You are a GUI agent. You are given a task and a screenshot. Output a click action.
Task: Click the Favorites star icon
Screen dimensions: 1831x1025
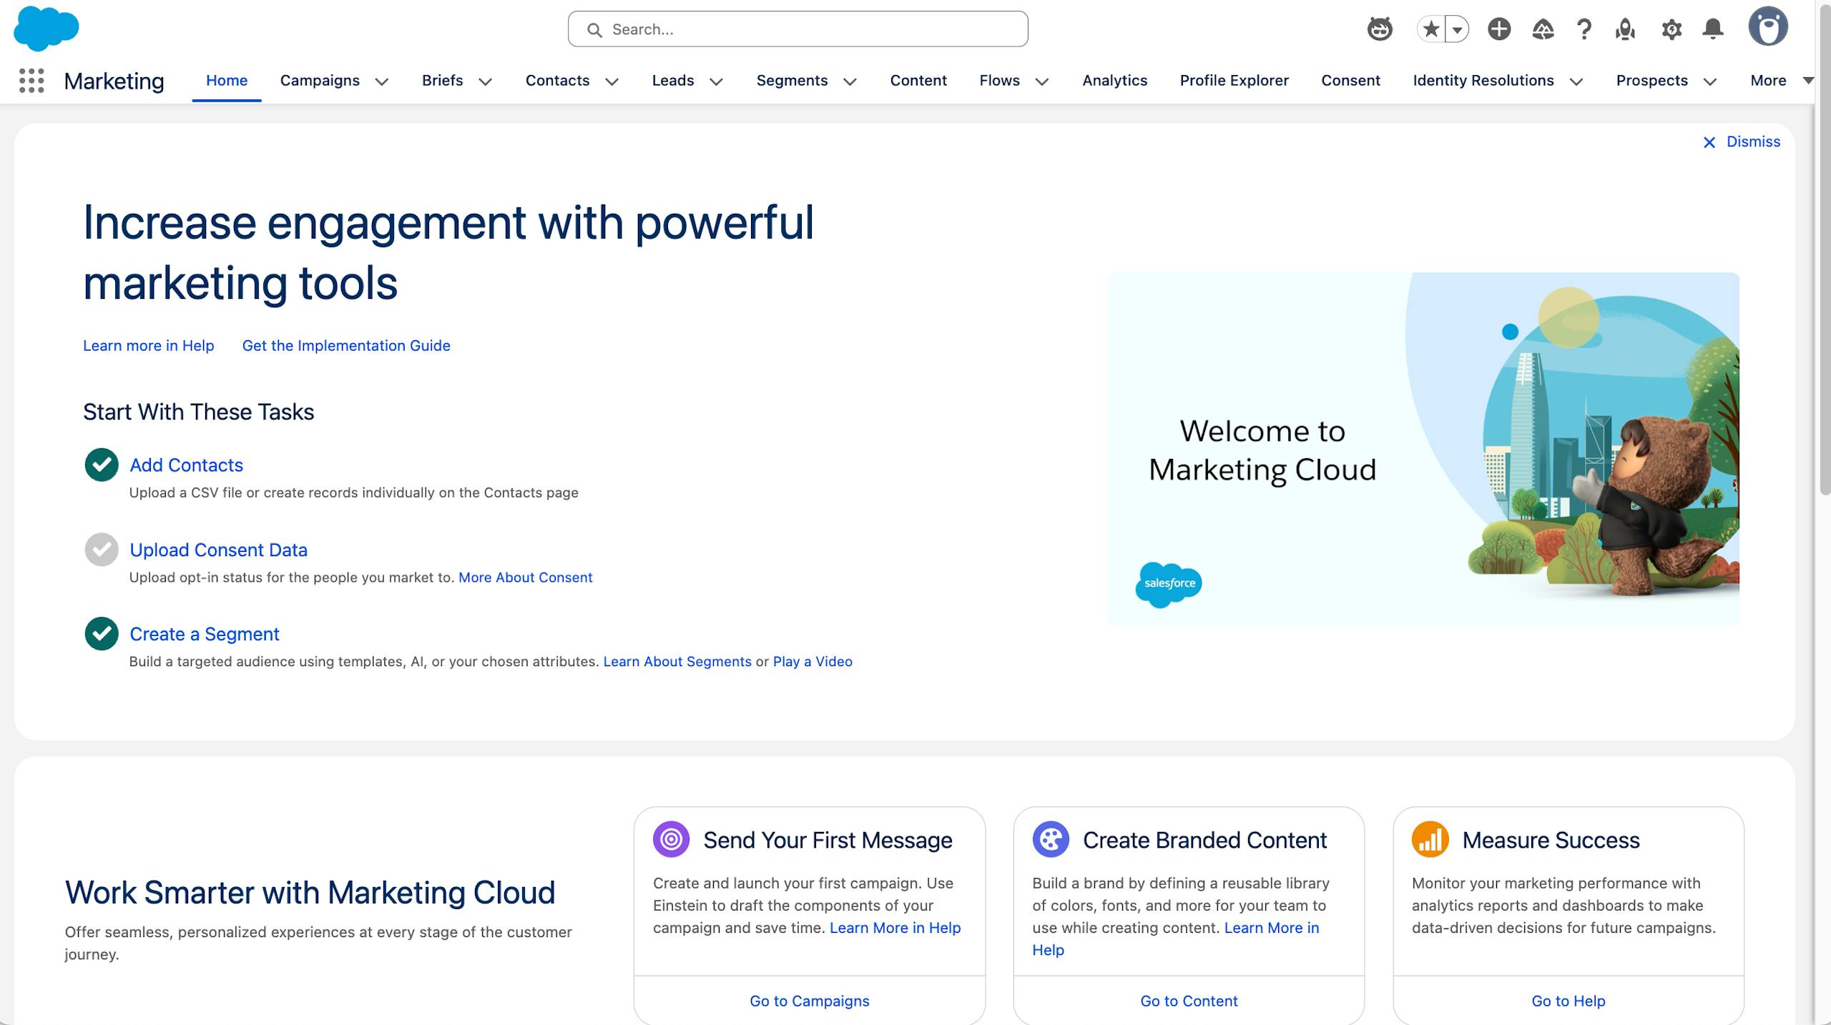click(1430, 29)
